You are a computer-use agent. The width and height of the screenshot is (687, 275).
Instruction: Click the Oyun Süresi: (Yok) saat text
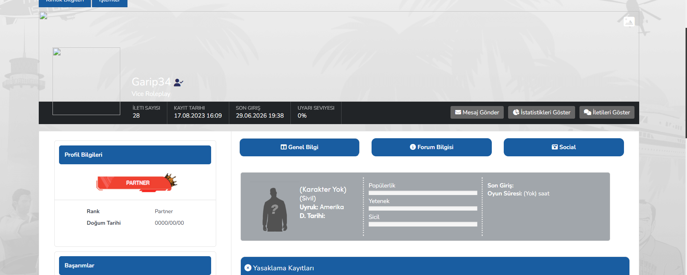pyautogui.click(x=518, y=194)
